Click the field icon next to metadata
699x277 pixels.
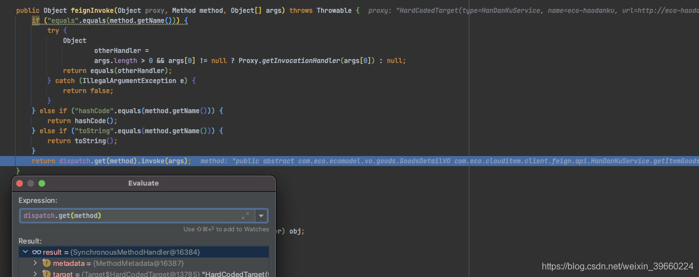(x=46, y=263)
